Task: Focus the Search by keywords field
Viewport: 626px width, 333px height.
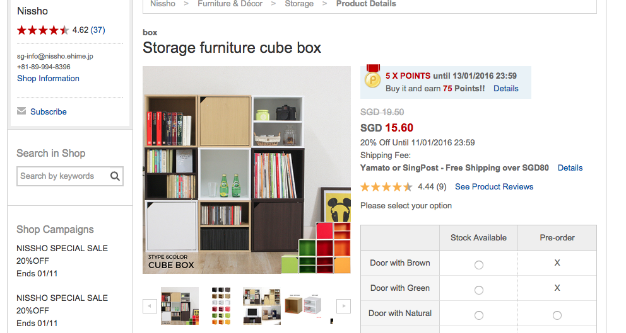Action: [62, 176]
